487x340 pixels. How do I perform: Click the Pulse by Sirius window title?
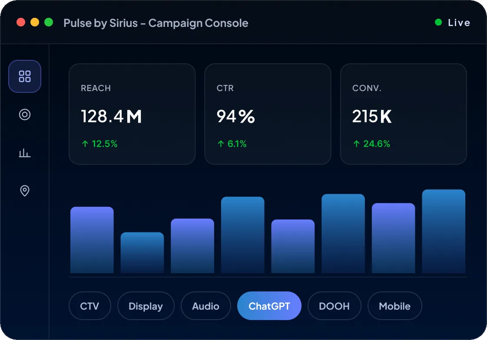[x=156, y=23]
